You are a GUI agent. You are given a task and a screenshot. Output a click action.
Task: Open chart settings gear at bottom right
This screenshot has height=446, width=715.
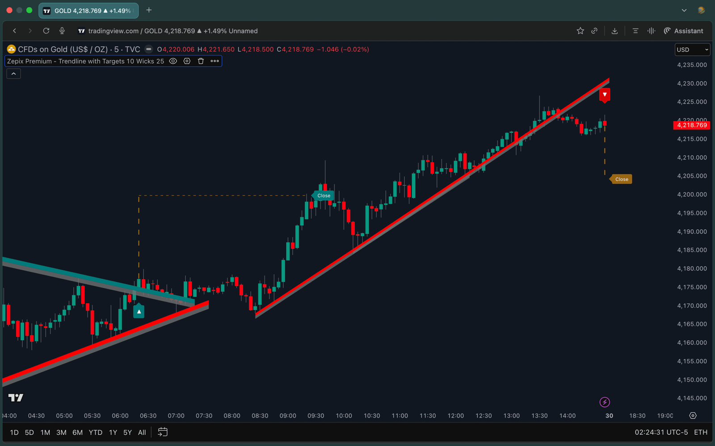693,416
